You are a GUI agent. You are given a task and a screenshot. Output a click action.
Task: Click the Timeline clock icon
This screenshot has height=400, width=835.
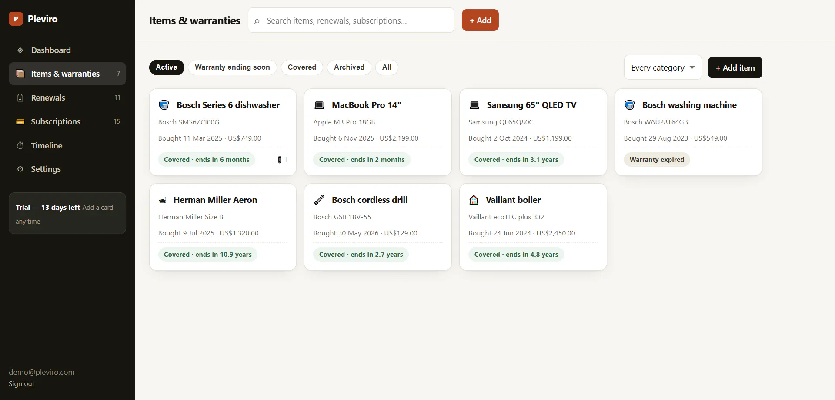click(20, 145)
